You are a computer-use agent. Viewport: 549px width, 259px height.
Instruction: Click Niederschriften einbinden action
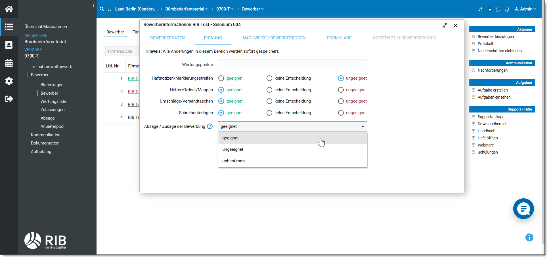pyautogui.click(x=500, y=51)
